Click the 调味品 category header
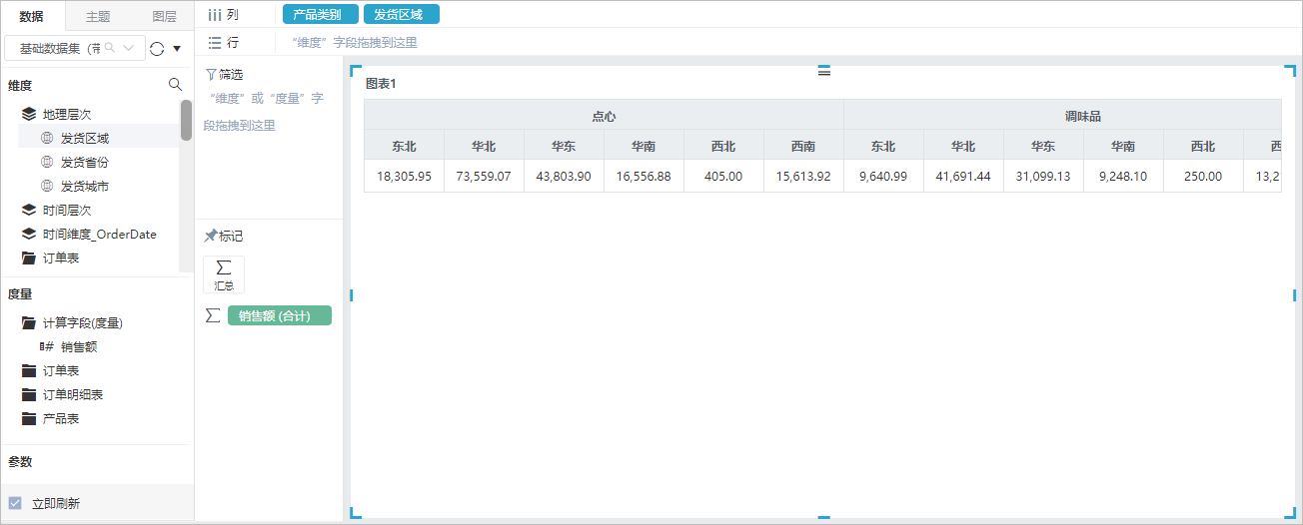 [x=1063, y=115]
